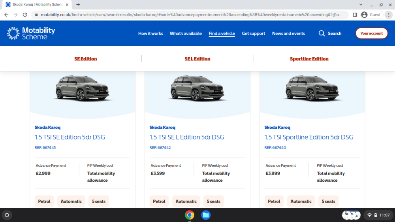The width and height of the screenshot is (395, 222).
Task: Click the browser forward arrow
Action: pyautogui.click(x=16, y=15)
